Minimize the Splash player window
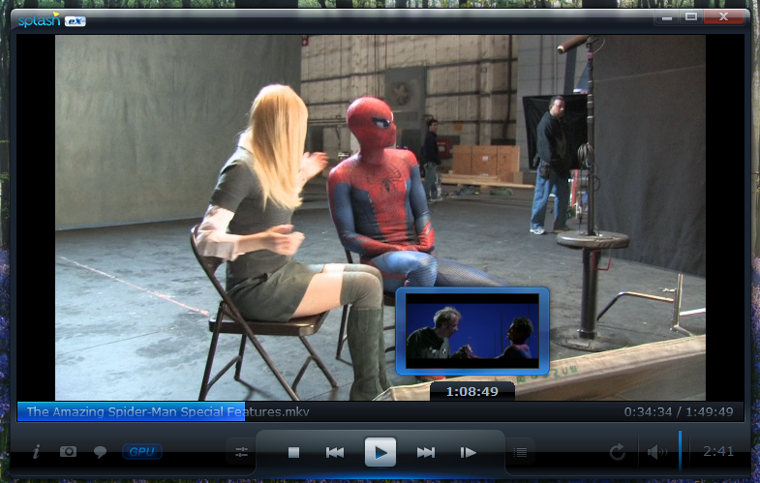The image size is (760, 483). 667,17
